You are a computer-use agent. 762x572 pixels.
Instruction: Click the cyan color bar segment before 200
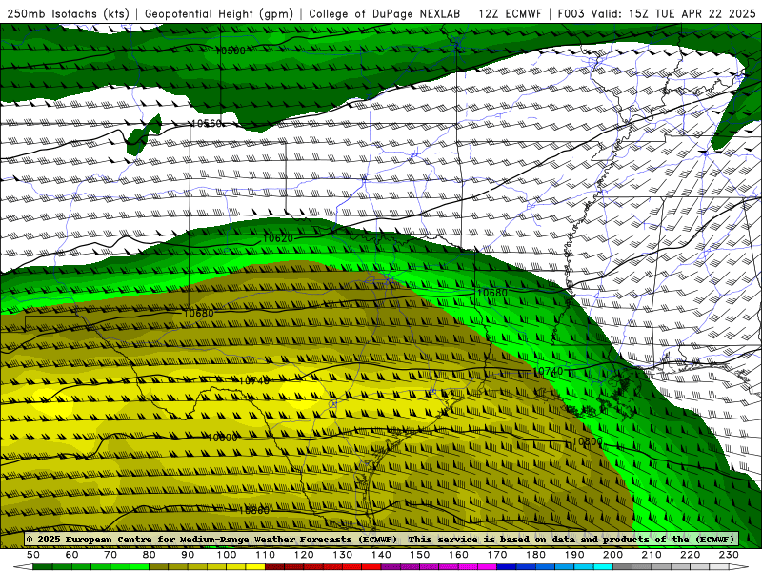[x=603, y=567]
